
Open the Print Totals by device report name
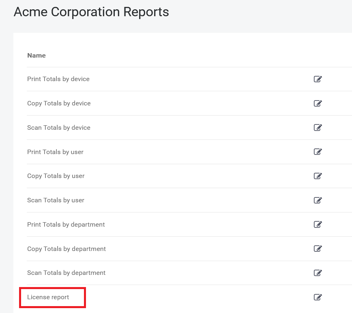[58, 79]
